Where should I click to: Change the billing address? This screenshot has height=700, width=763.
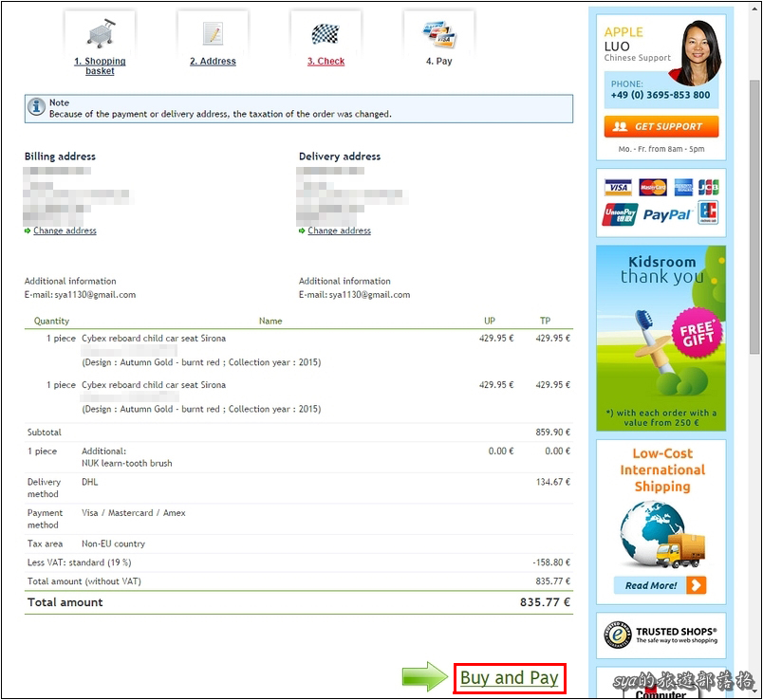pos(65,230)
